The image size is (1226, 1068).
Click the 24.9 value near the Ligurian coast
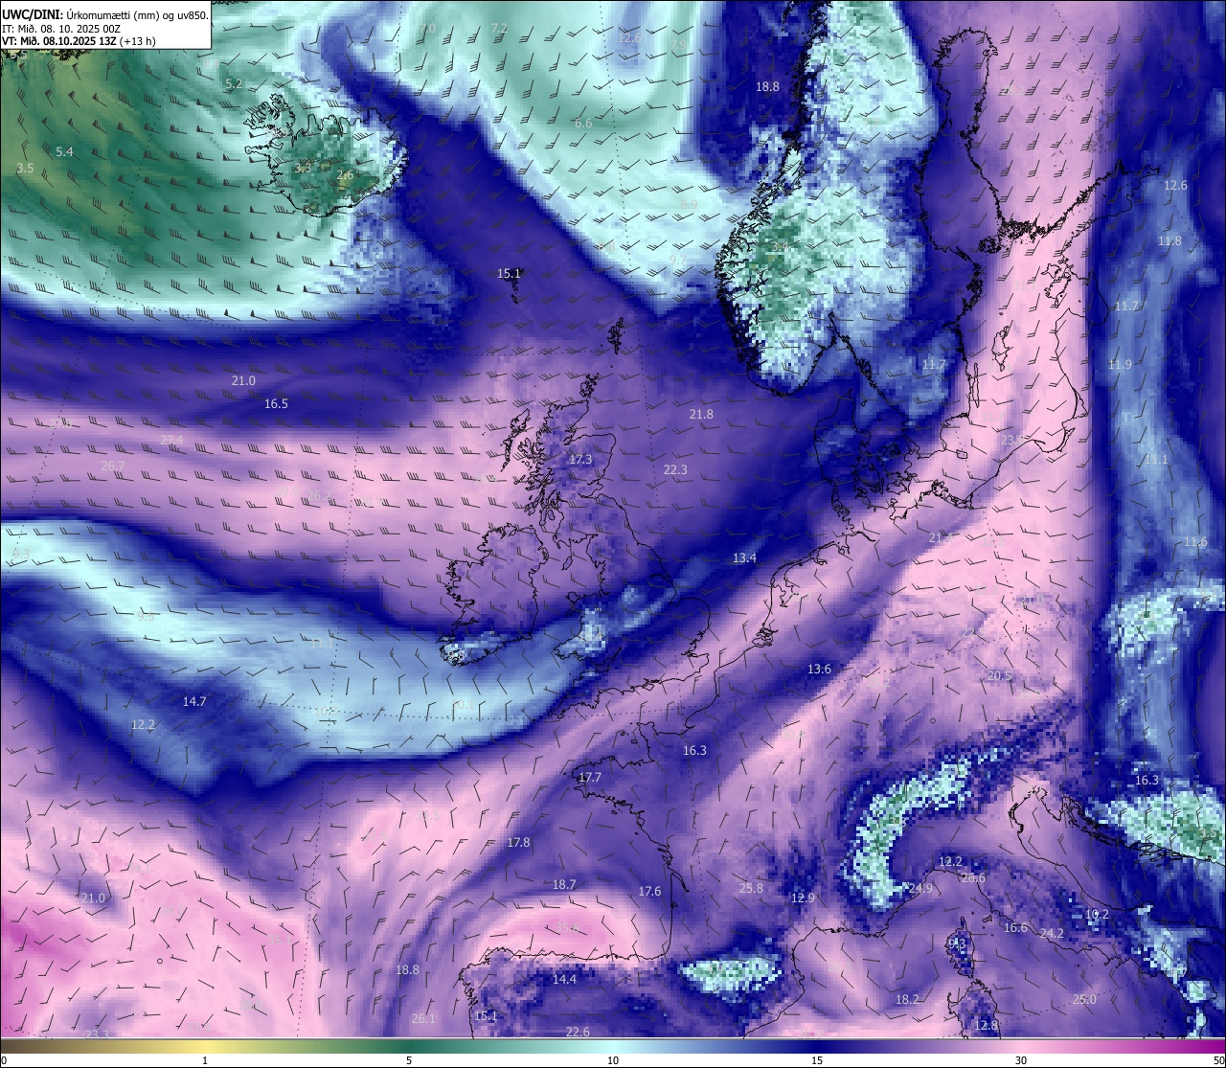[920, 888]
